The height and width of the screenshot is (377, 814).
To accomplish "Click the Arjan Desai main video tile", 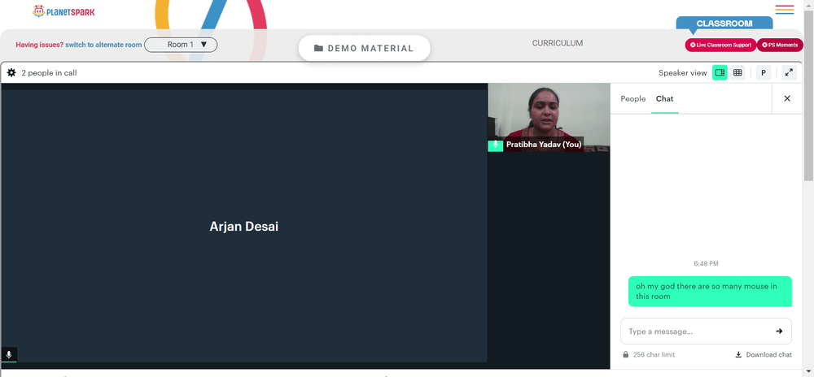I will click(244, 227).
